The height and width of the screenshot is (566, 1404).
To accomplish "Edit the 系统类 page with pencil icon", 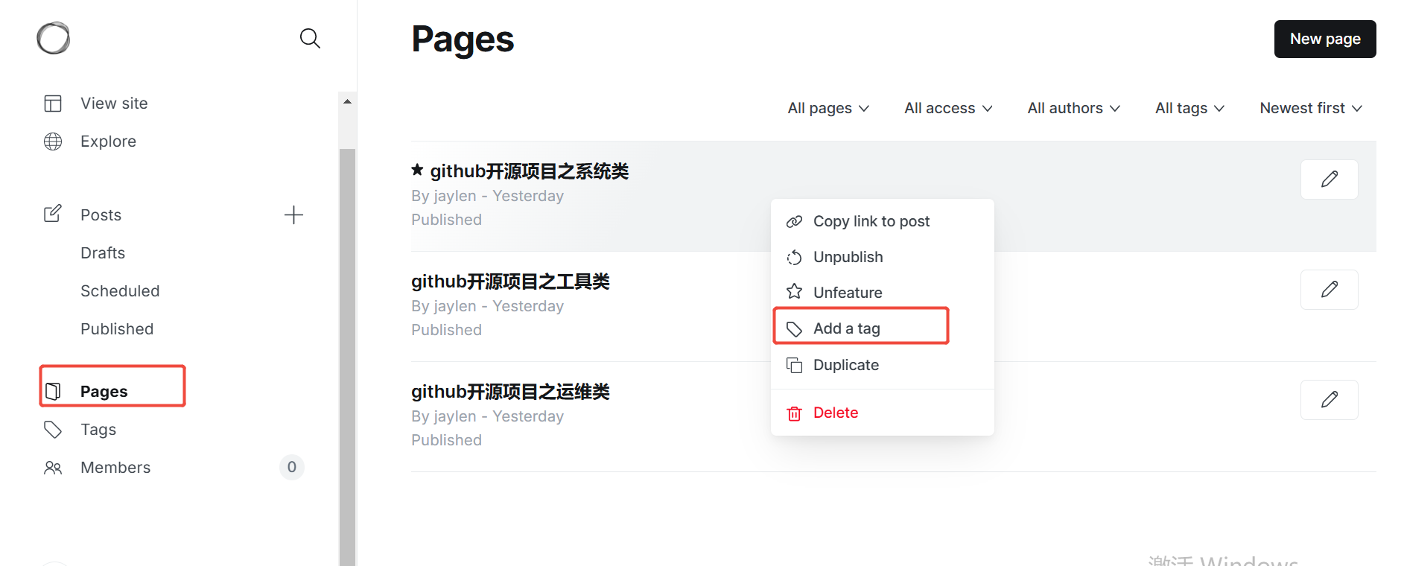I will click(1329, 179).
